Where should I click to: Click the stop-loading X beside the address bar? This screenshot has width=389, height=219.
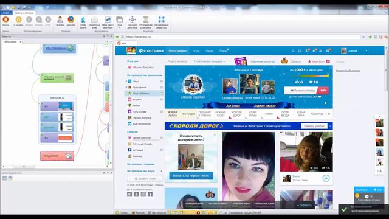click(x=122, y=37)
